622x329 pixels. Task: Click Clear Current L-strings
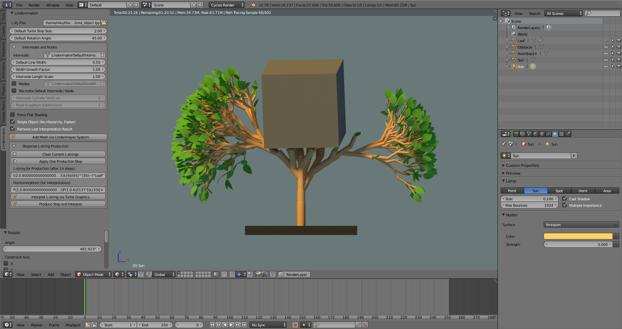click(x=58, y=154)
